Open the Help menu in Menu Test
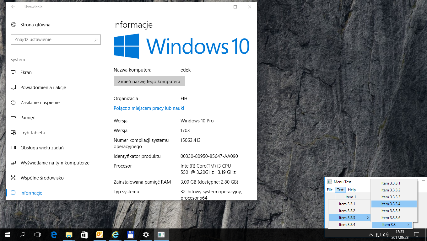The width and height of the screenshot is (427, 241). point(352,190)
